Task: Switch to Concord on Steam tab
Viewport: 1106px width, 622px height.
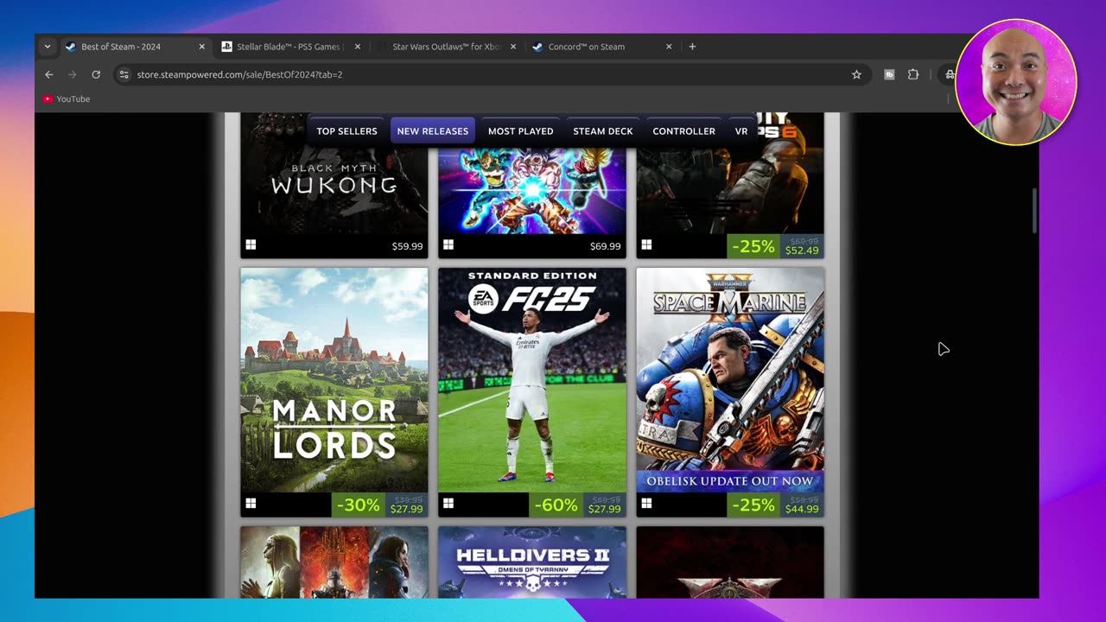Action: click(601, 47)
